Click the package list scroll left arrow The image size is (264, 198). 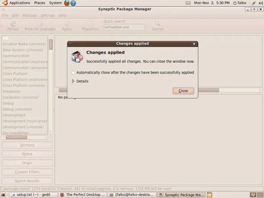(x=57, y=90)
